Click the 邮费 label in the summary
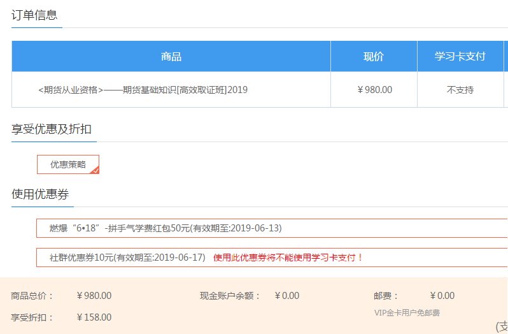This screenshot has height=334, width=508. tap(386, 296)
